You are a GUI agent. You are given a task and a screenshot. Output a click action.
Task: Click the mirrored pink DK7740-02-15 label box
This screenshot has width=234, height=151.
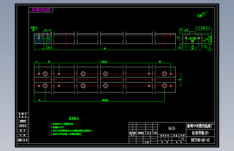point(41,10)
